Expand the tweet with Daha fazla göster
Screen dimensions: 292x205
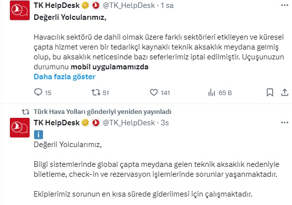[64, 77]
